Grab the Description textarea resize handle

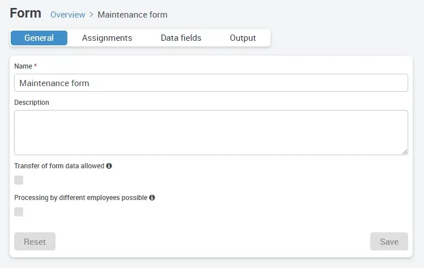405,152
